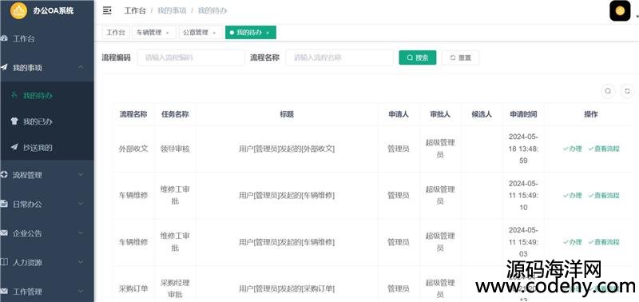Screen dimensions: 639x302
Task: Close the 车辆管理 tab
Action: (168, 33)
